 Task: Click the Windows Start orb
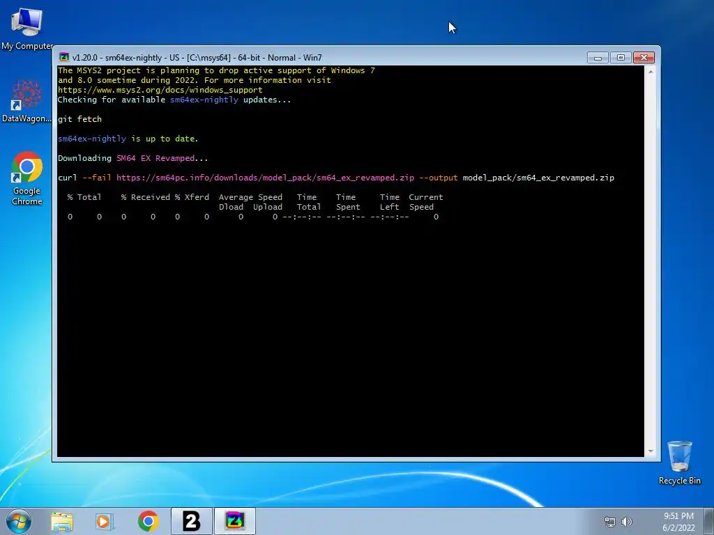pos(19,521)
